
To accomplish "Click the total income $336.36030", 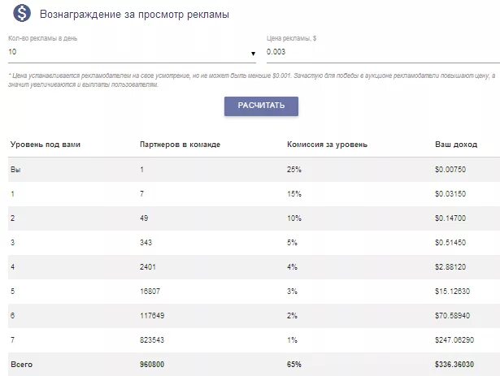I will pos(454,364).
